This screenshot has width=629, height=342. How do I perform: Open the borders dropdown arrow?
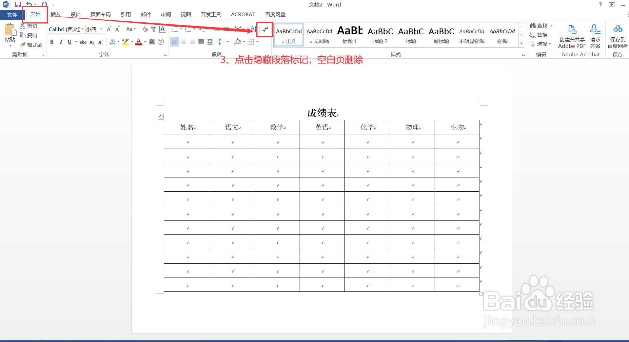point(257,42)
